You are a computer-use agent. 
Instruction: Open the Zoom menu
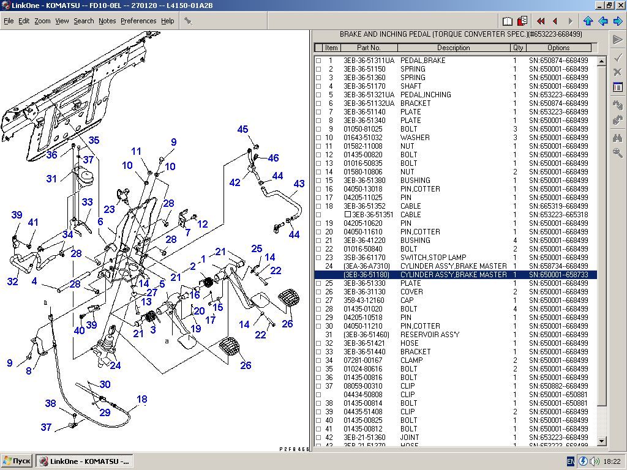(x=42, y=21)
